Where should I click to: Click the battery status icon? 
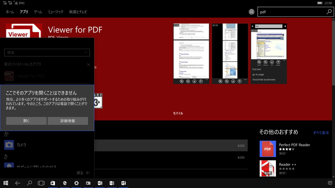click(320, 3)
